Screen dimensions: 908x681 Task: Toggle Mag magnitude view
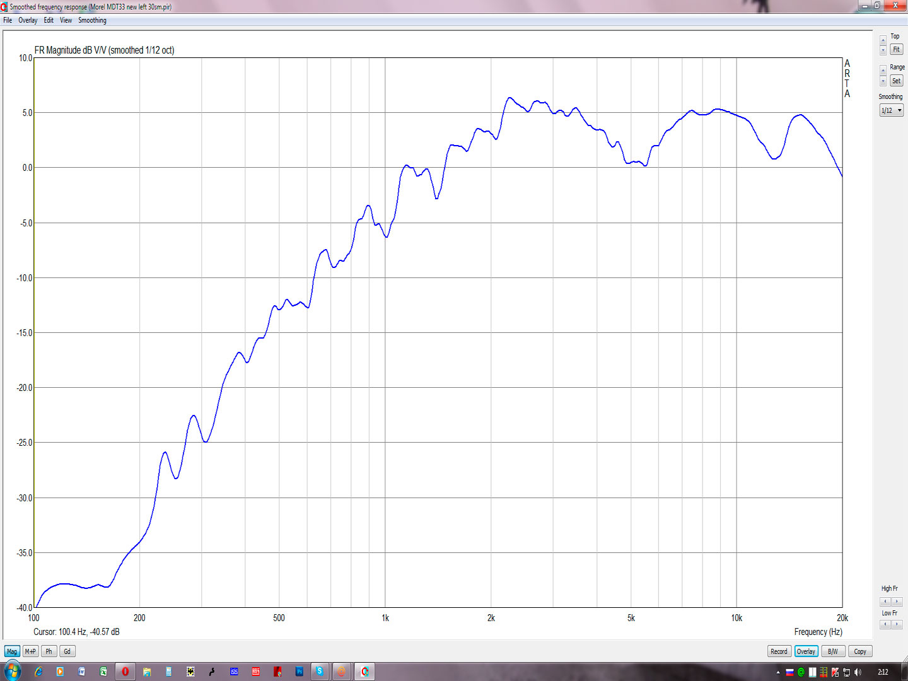pyautogui.click(x=12, y=651)
